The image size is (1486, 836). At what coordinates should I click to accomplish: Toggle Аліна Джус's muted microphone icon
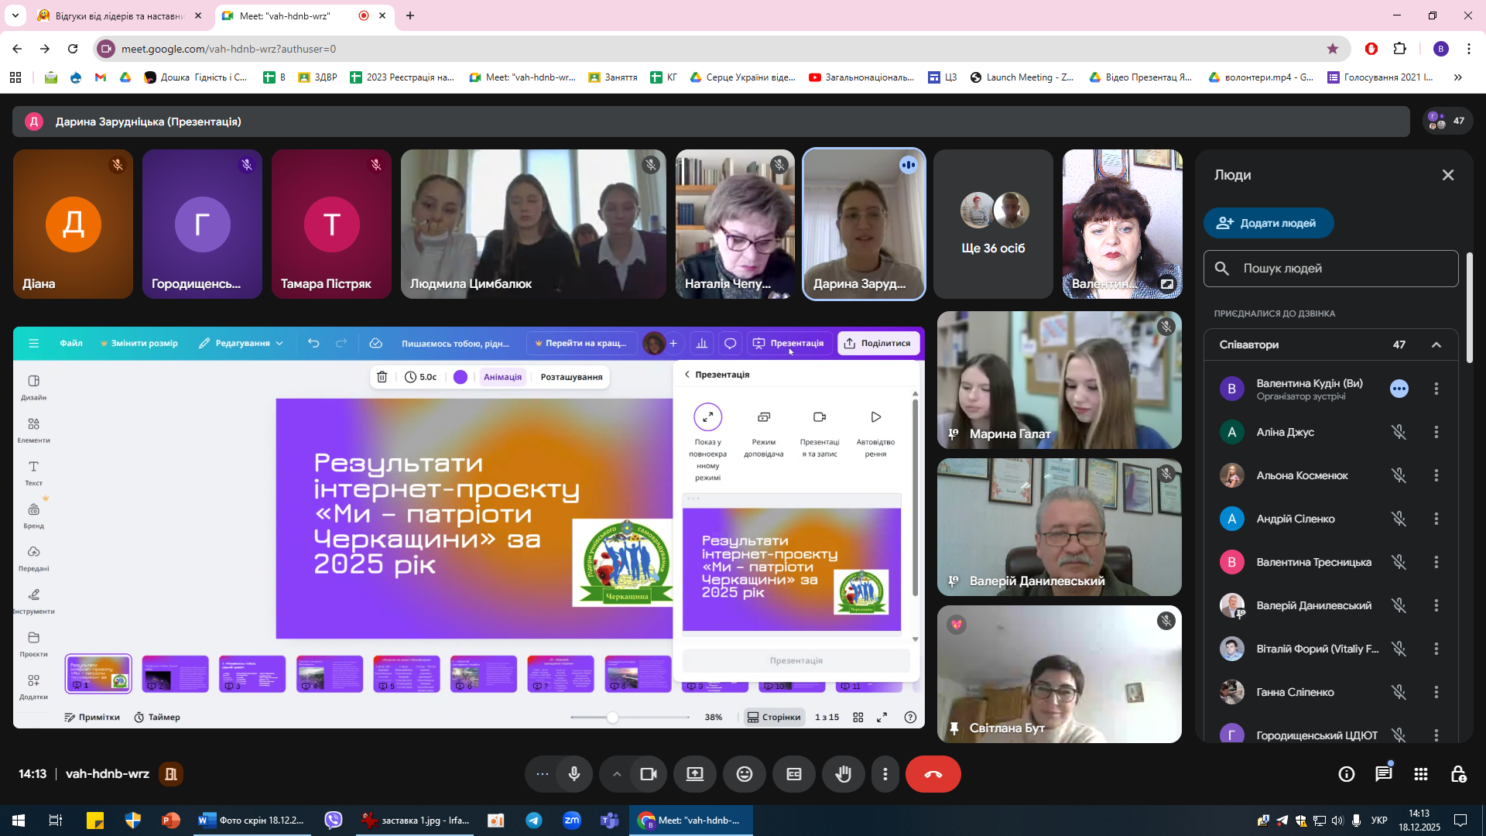(1399, 432)
